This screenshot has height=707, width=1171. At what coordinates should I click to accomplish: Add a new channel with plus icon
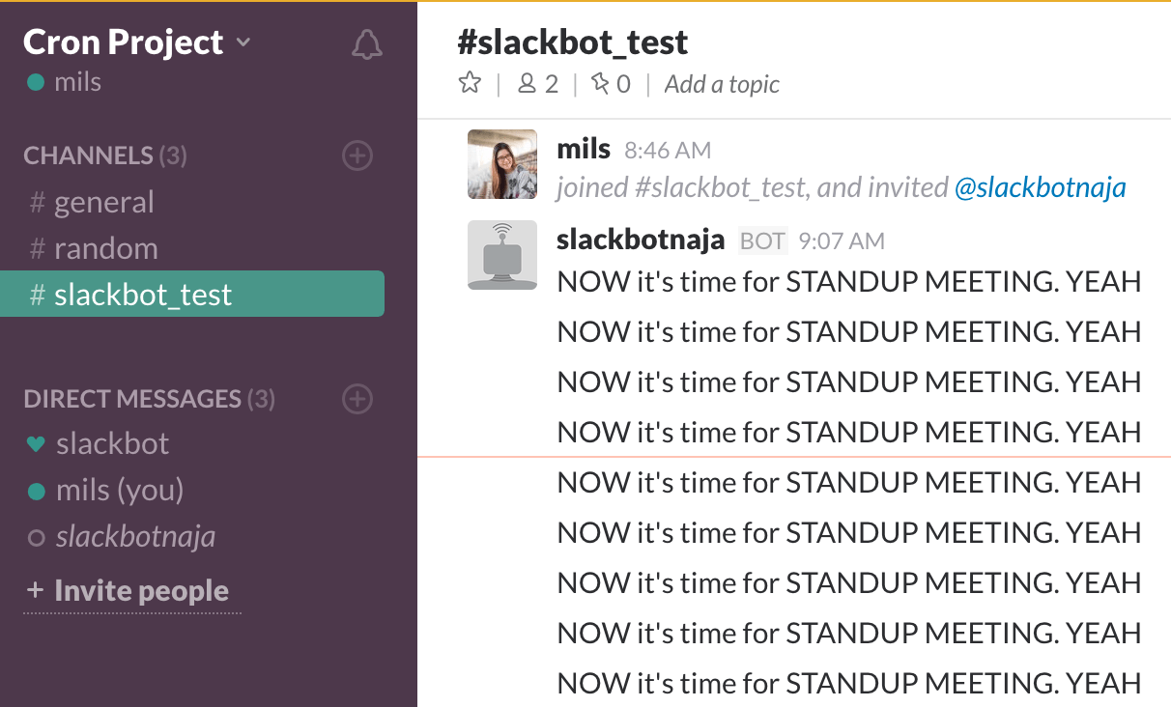coord(357,156)
